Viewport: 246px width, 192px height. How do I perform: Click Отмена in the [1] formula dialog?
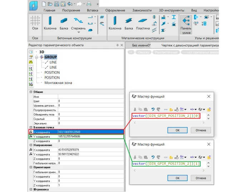[201, 178]
